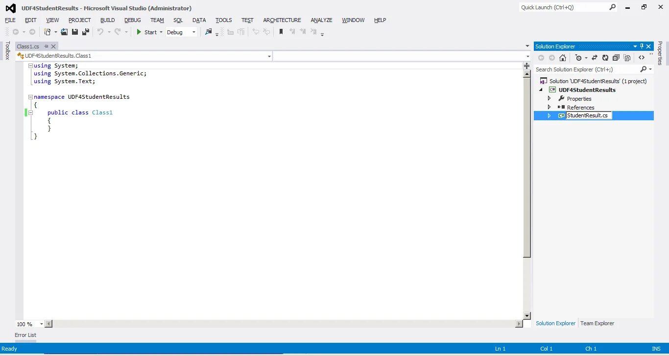Click the Collapse All icon in Solution Explorer
The width and height of the screenshot is (669, 356).
pos(616,58)
